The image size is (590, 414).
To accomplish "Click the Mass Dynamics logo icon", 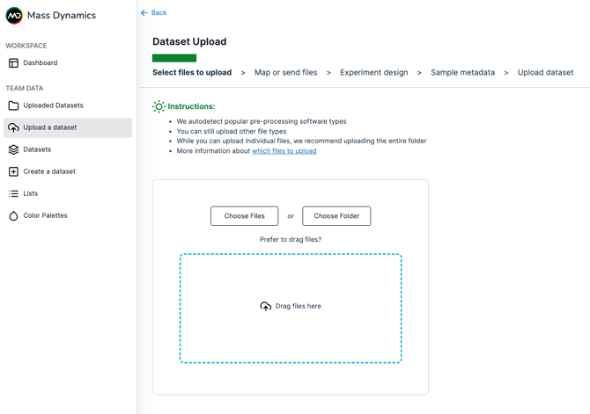I will click(14, 16).
